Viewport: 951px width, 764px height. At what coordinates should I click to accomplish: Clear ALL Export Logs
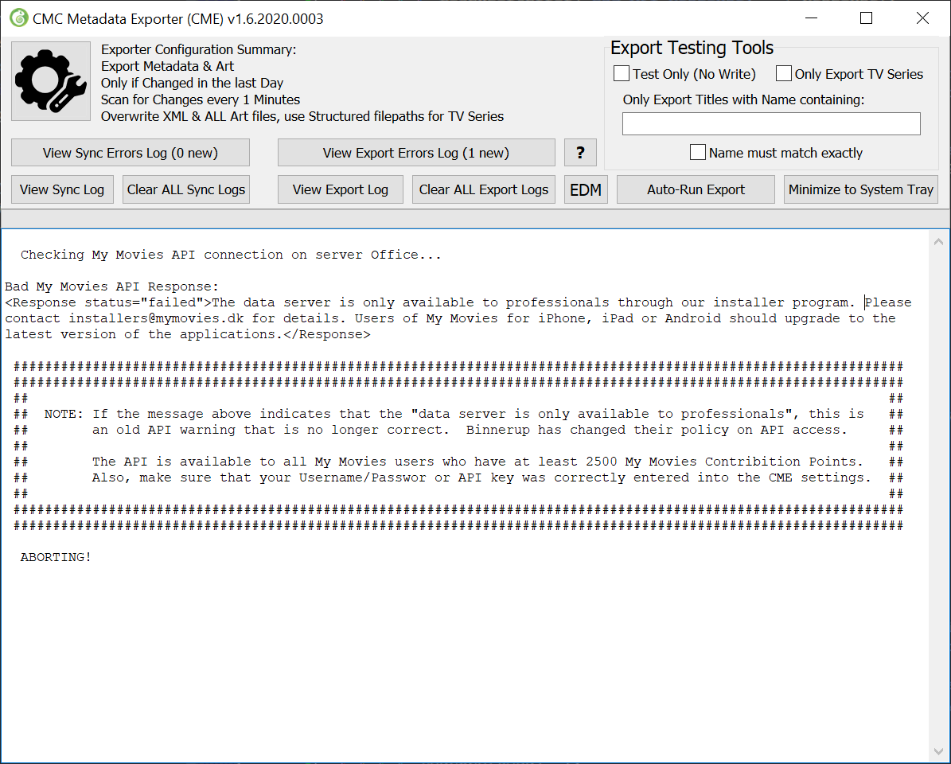pos(484,189)
